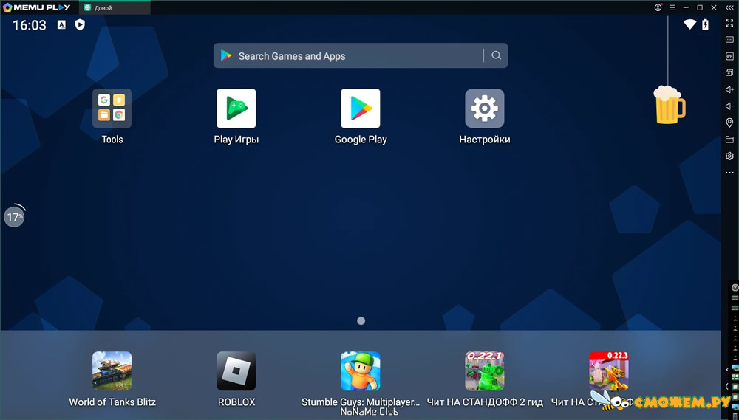Image resolution: width=739 pixels, height=420 pixels.
Task: Toggle fullscreen mode in sidebar
Action: pyautogui.click(x=729, y=23)
